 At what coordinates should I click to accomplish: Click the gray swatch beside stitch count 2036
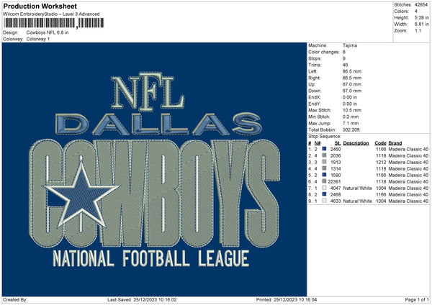324,155
